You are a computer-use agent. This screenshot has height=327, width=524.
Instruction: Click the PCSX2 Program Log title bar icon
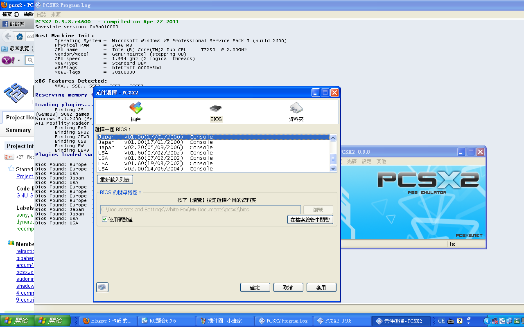38,5
